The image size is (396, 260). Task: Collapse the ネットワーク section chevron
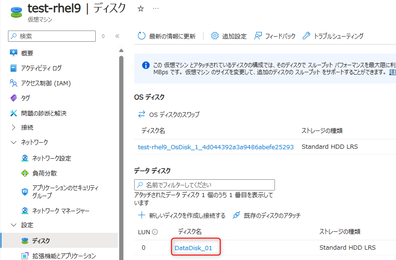coord(14,142)
